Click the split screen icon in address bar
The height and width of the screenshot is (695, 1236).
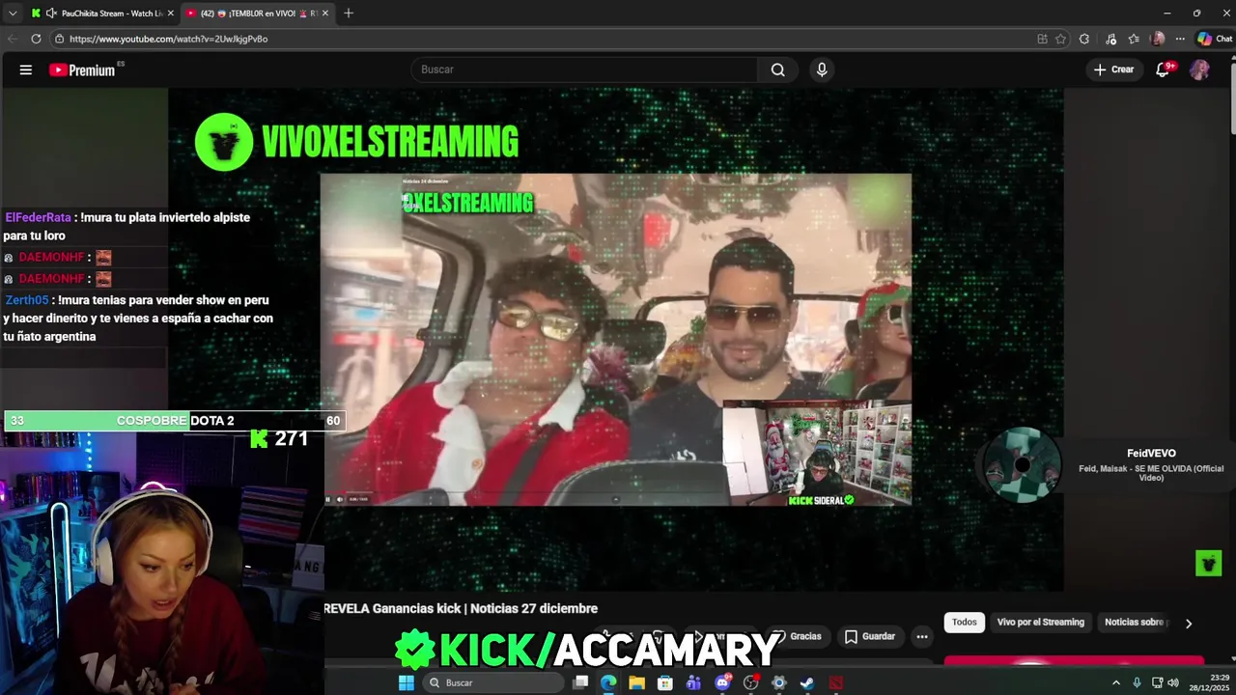tap(1042, 39)
